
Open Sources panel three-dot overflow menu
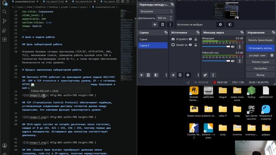point(198,75)
